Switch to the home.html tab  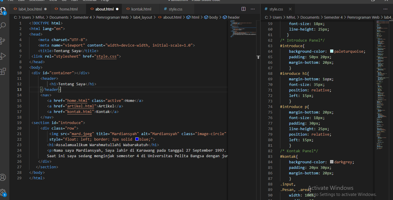(x=68, y=9)
